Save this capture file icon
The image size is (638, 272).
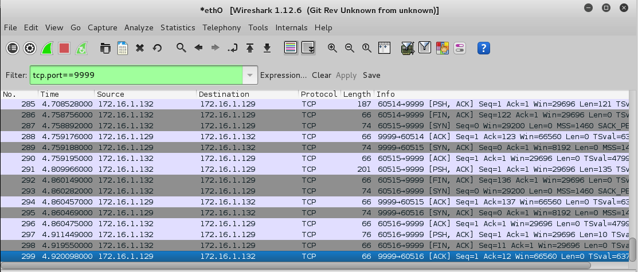tap(123, 48)
